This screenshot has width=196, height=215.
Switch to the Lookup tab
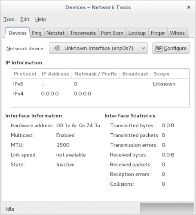click(x=137, y=33)
